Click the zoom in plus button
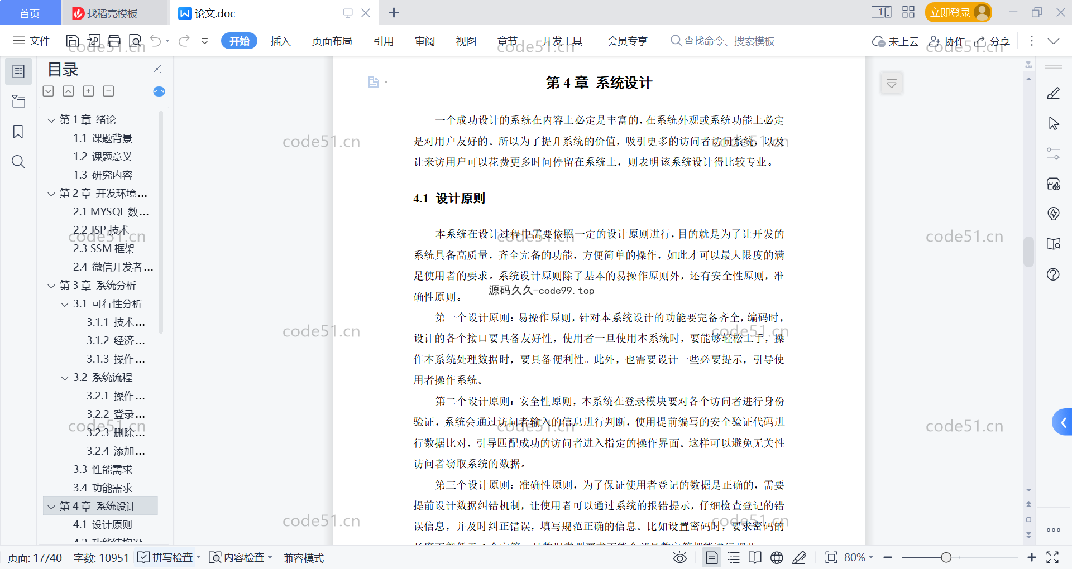The height and width of the screenshot is (569, 1072). pos(1032,557)
